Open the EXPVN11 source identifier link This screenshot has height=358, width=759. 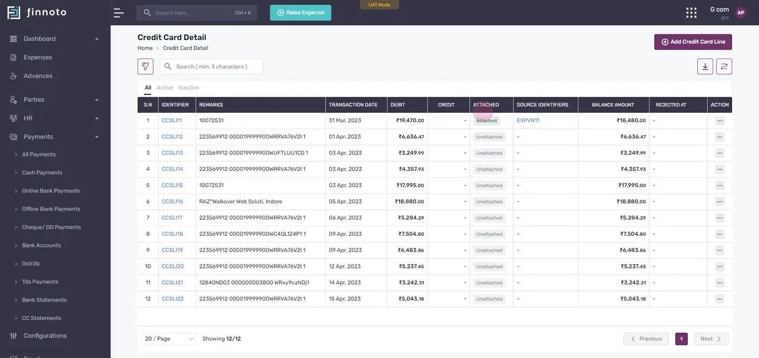coord(528,121)
